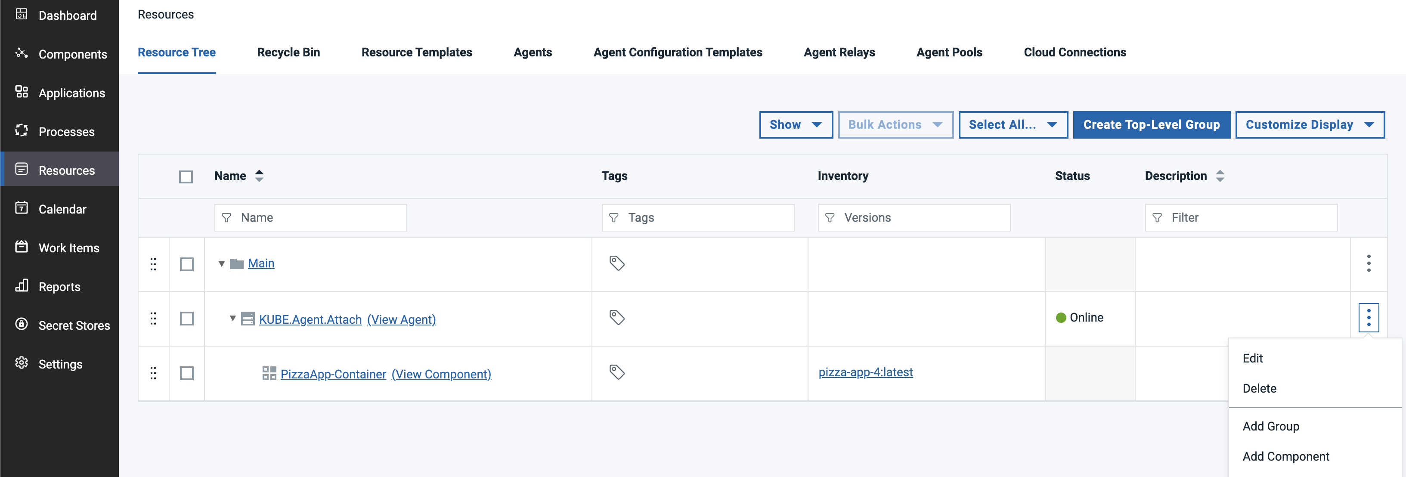The image size is (1406, 477).
Task: Click the Work Items sidebar icon
Action: 21,247
